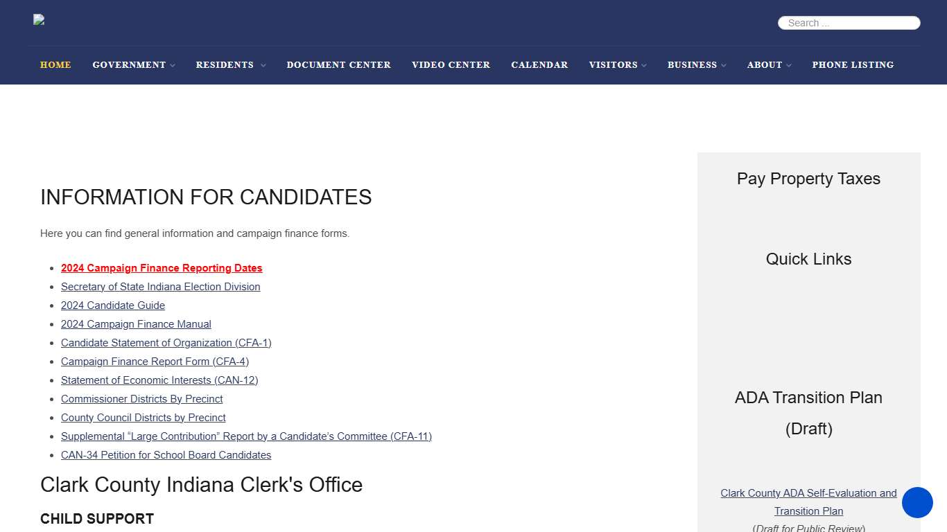The height and width of the screenshot is (532, 947).
Task: Click the blue circular floating button
Action: point(917,503)
